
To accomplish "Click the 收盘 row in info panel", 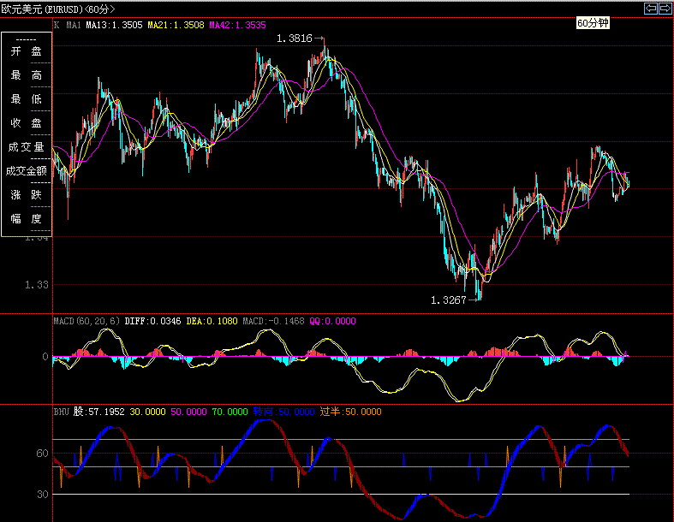I will 26,123.
